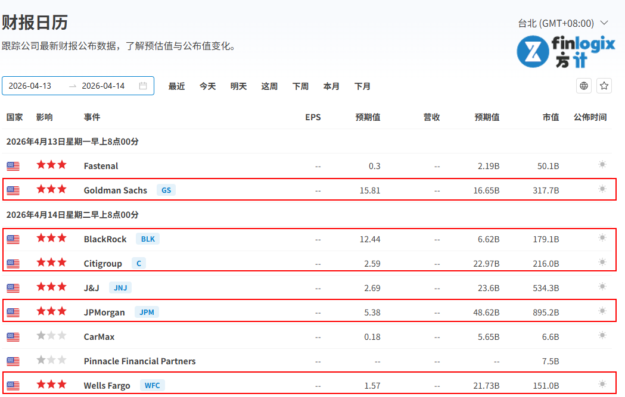The width and height of the screenshot is (625, 397).
Task: Select the 这周 date range tab
Action: 269,86
